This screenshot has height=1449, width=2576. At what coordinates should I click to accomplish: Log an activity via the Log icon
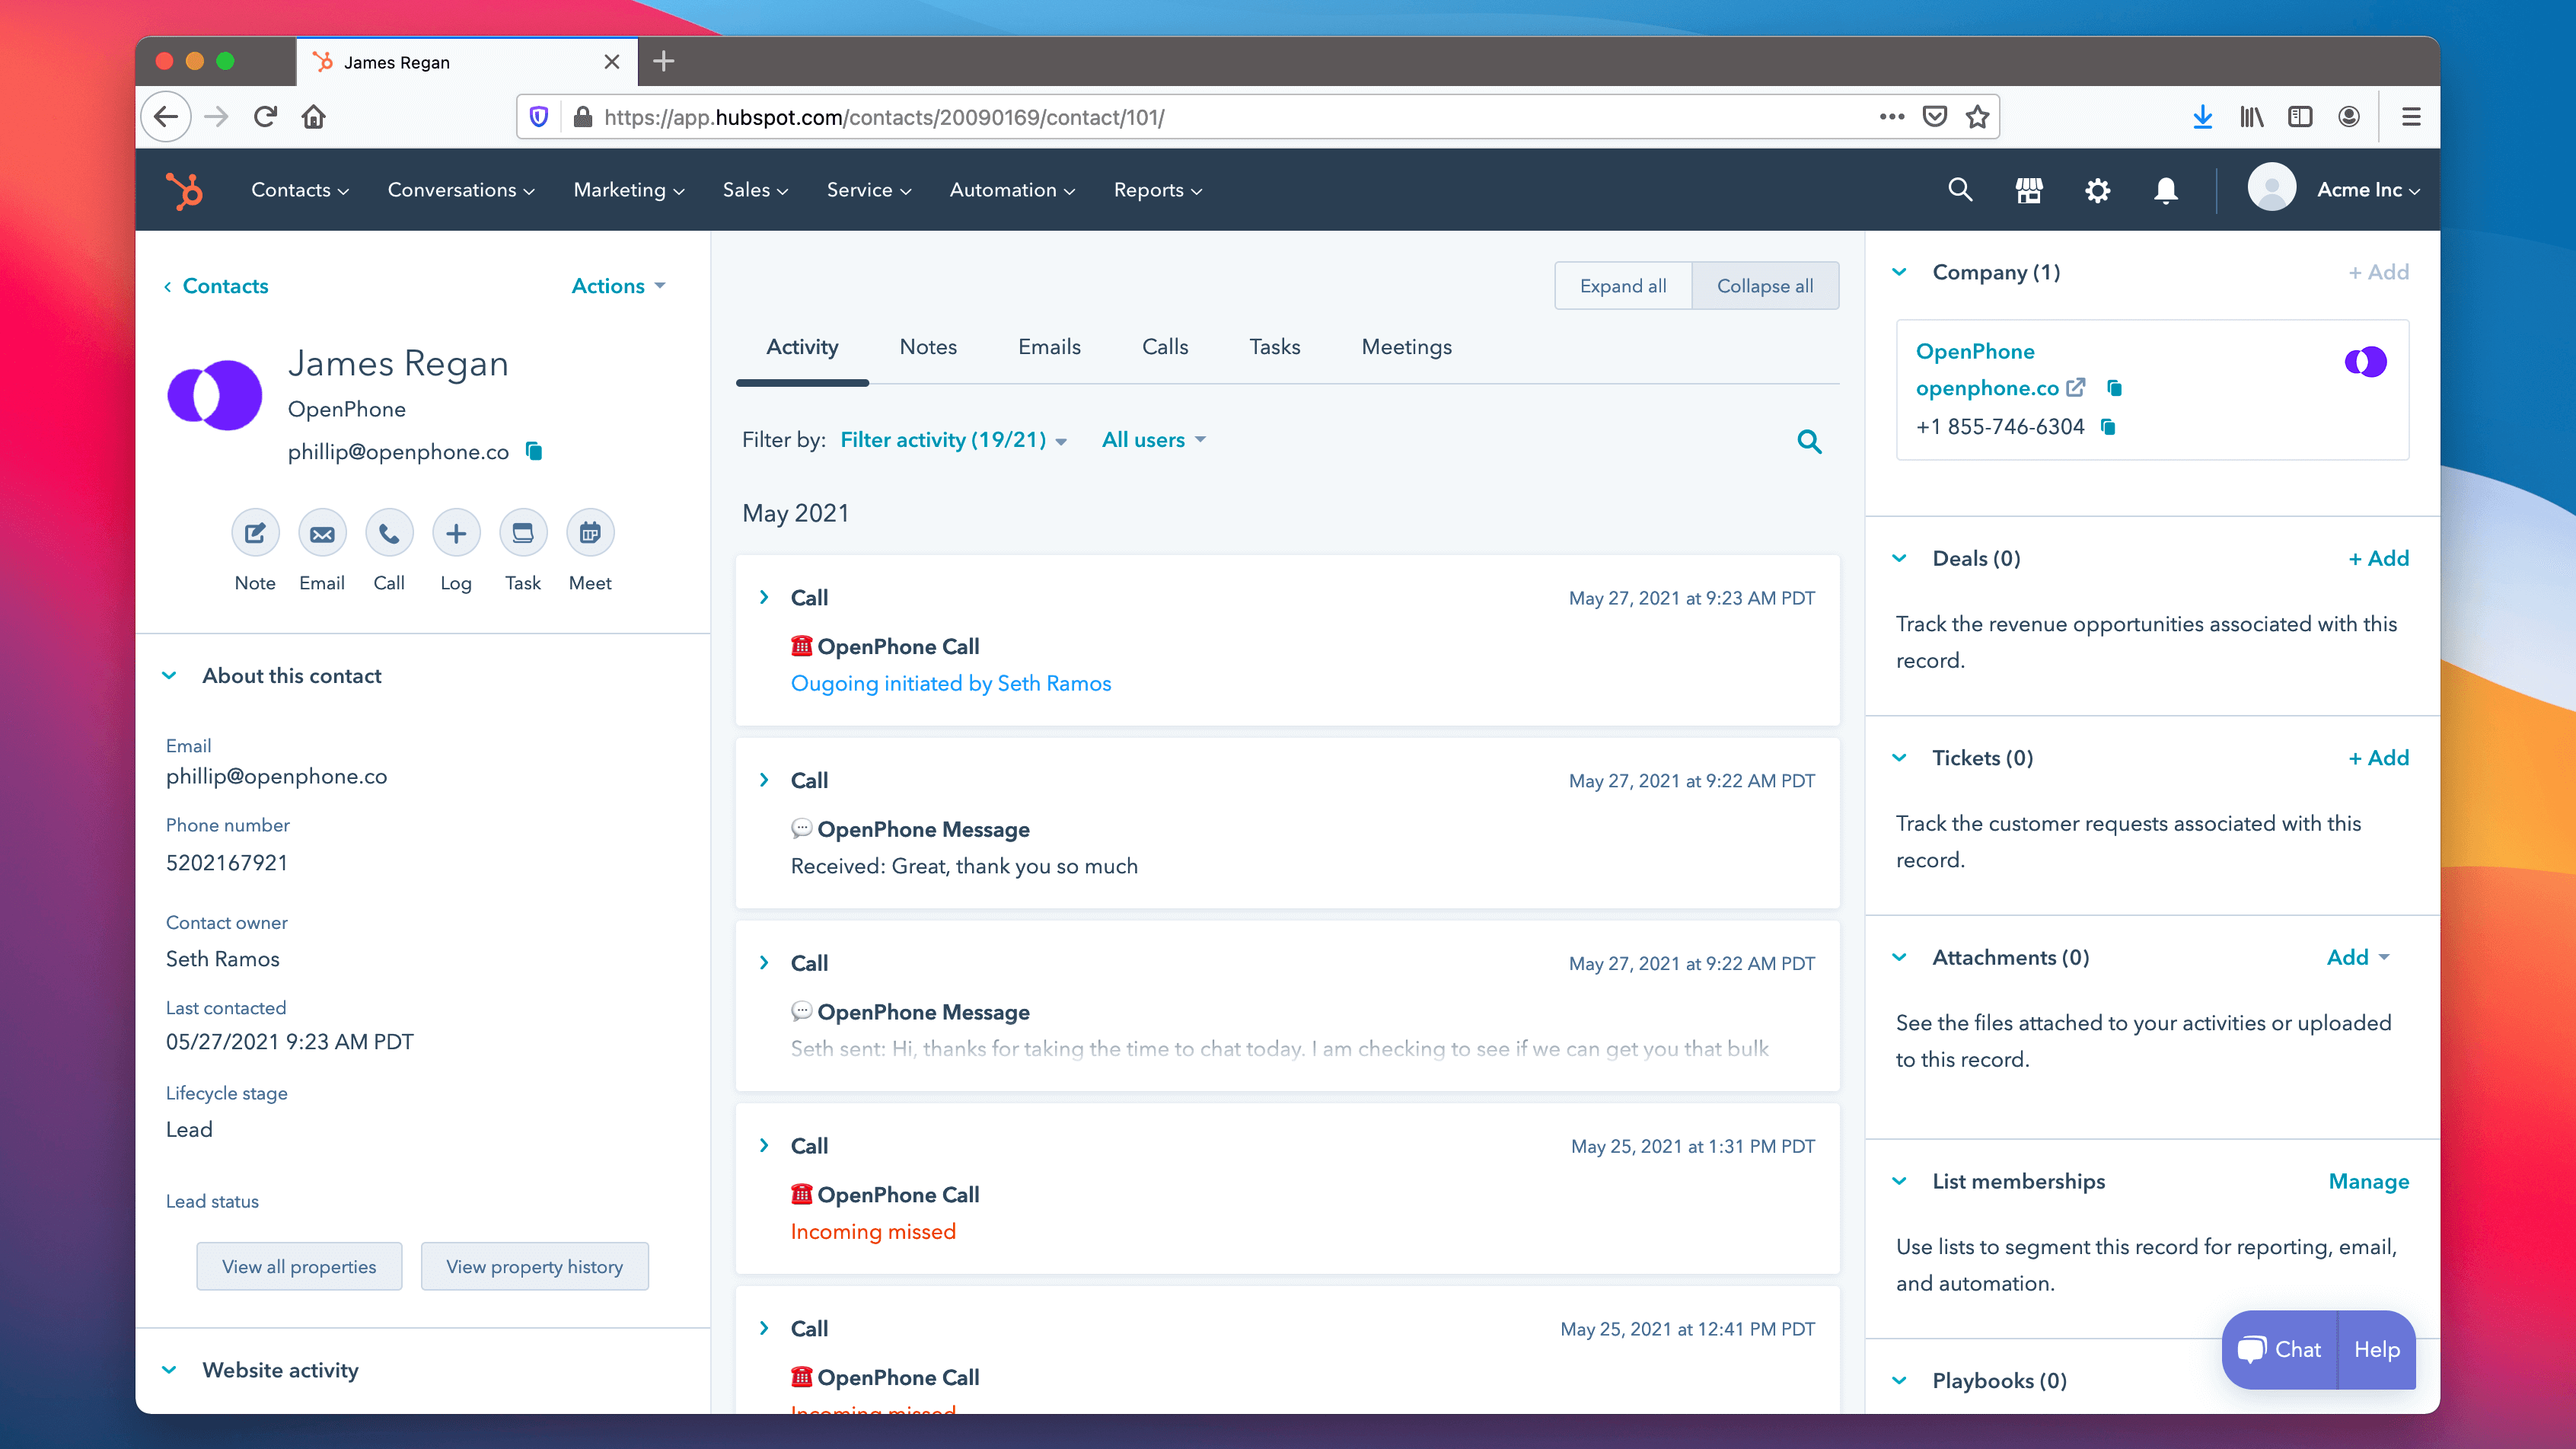(456, 532)
